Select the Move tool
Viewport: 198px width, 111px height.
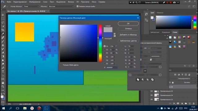[x=3, y=15]
